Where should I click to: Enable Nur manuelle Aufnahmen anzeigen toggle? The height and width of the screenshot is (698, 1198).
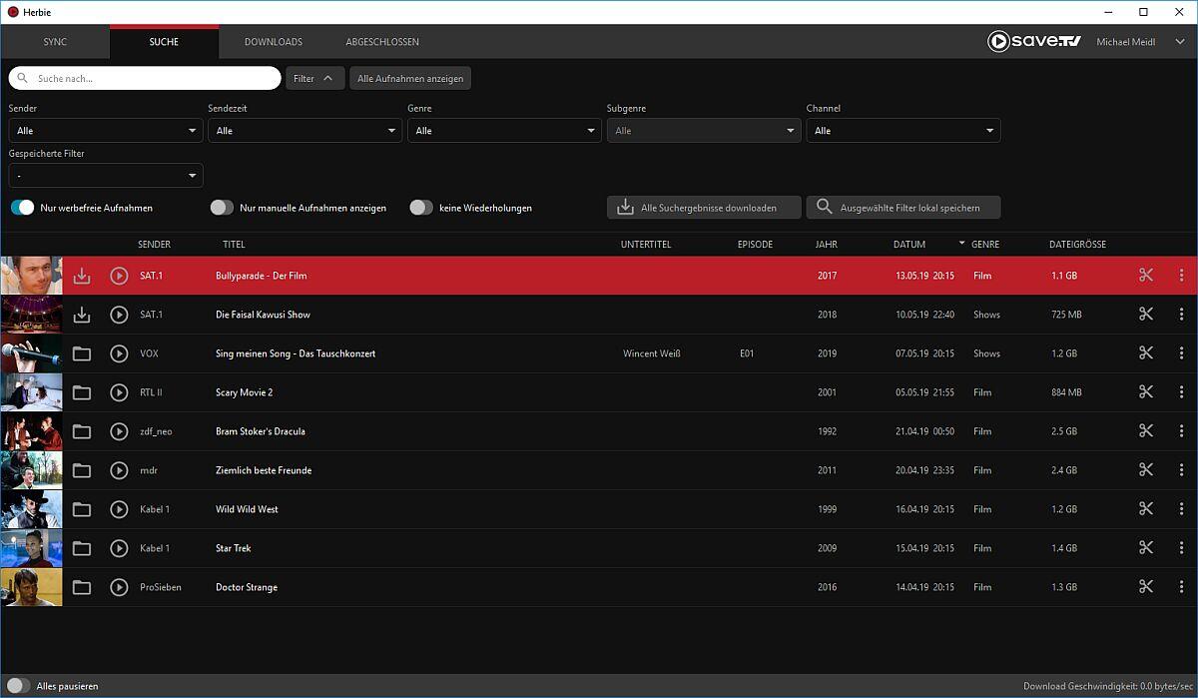(222, 208)
